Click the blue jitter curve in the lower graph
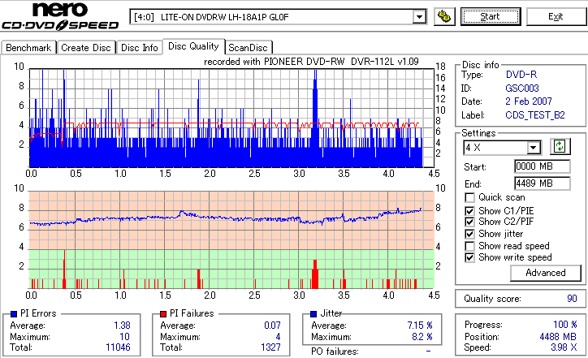Viewport: 588px width, 358px height. [225, 218]
